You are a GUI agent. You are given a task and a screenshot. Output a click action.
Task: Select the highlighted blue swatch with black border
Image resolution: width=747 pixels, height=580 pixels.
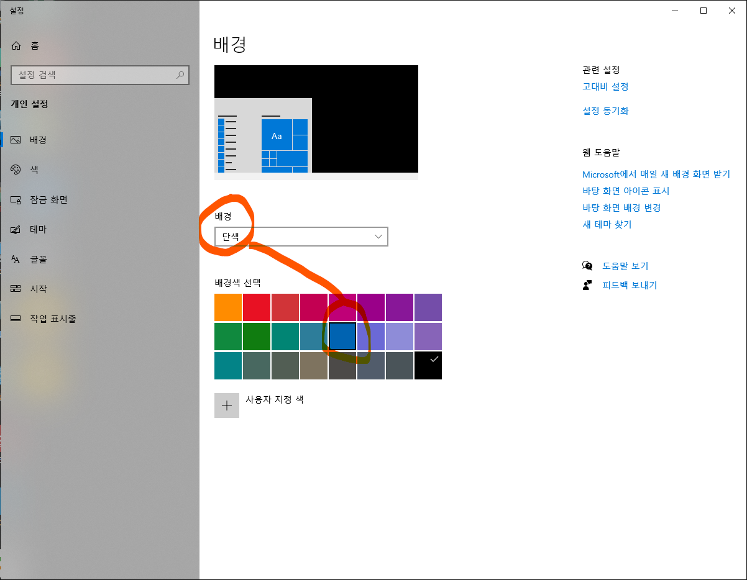point(342,336)
